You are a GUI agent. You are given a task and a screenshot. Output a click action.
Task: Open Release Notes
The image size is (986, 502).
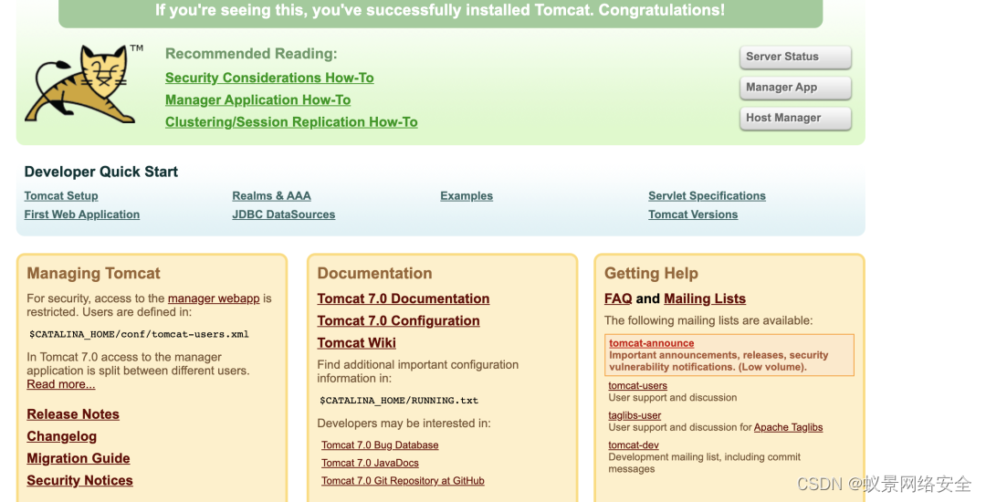click(x=73, y=414)
